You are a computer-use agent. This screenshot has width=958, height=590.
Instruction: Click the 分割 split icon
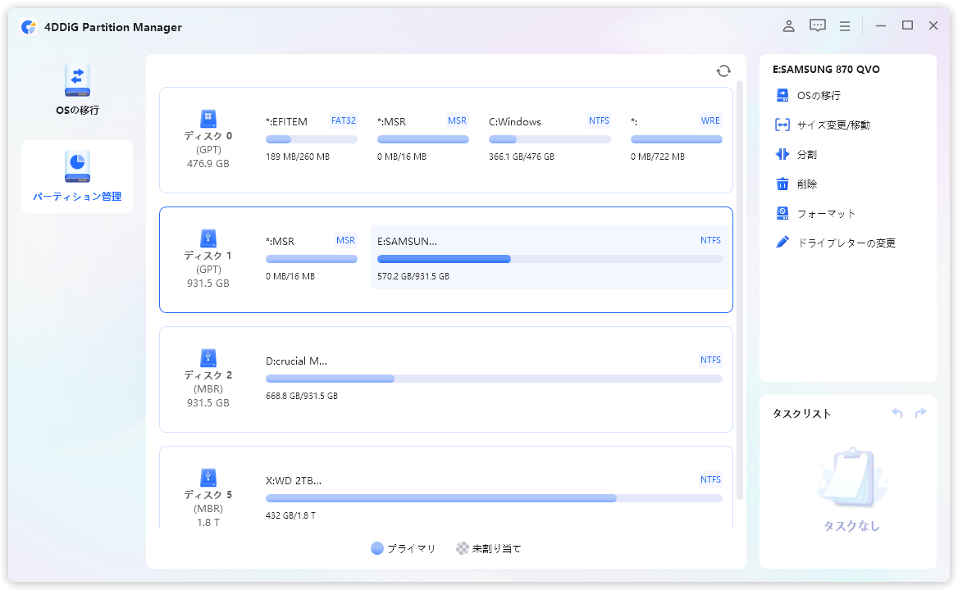coord(782,154)
